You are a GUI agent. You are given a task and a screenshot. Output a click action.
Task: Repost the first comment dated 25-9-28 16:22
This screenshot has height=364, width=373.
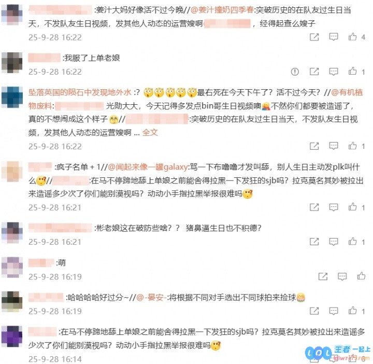[314, 37]
